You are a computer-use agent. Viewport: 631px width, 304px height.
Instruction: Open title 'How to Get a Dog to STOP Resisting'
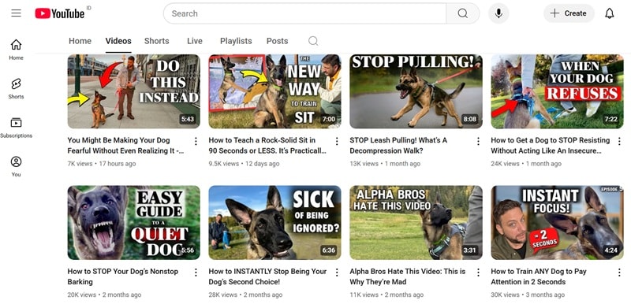click(x=550, y=146)
